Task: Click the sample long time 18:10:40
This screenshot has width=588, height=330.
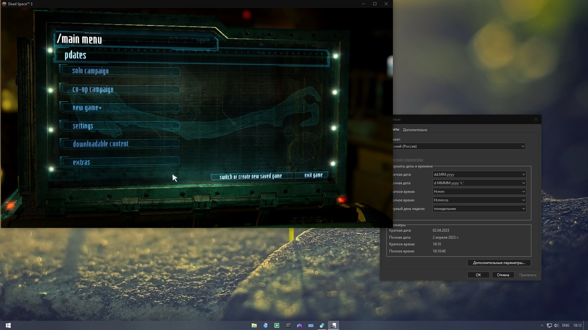Action: (439, 251)
